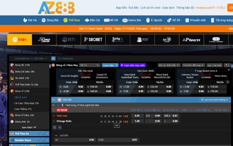Collapse the Lẻ/Chẵn section

pos(56,135)
